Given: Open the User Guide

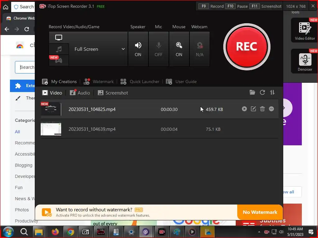Looking at the screenshot, I should [x=181, y=82].
